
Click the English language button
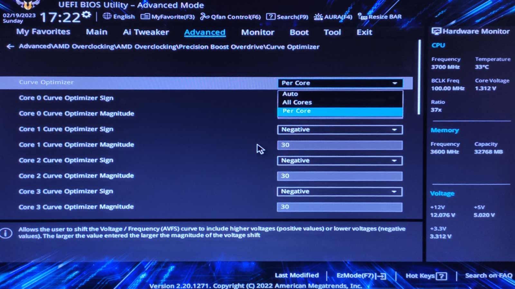119,16
